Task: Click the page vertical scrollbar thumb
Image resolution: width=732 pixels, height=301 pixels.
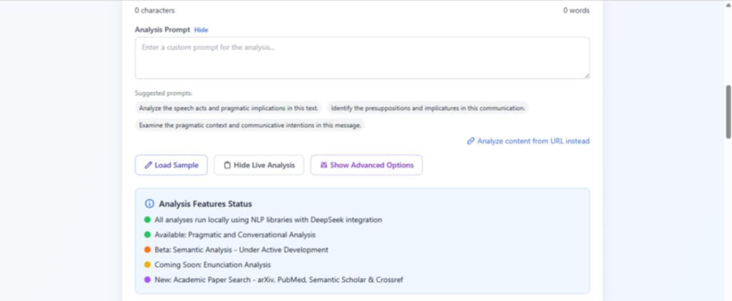Action: click(x=728, y=111)
